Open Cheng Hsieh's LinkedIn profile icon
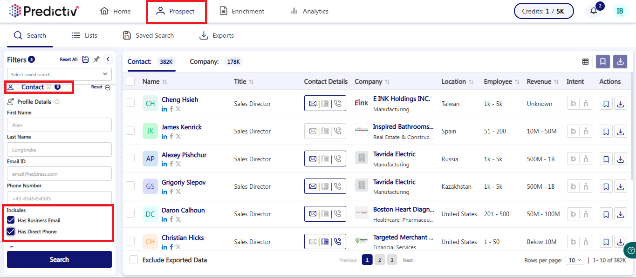This screenshot has height=278, width=636. coord(164,109)
